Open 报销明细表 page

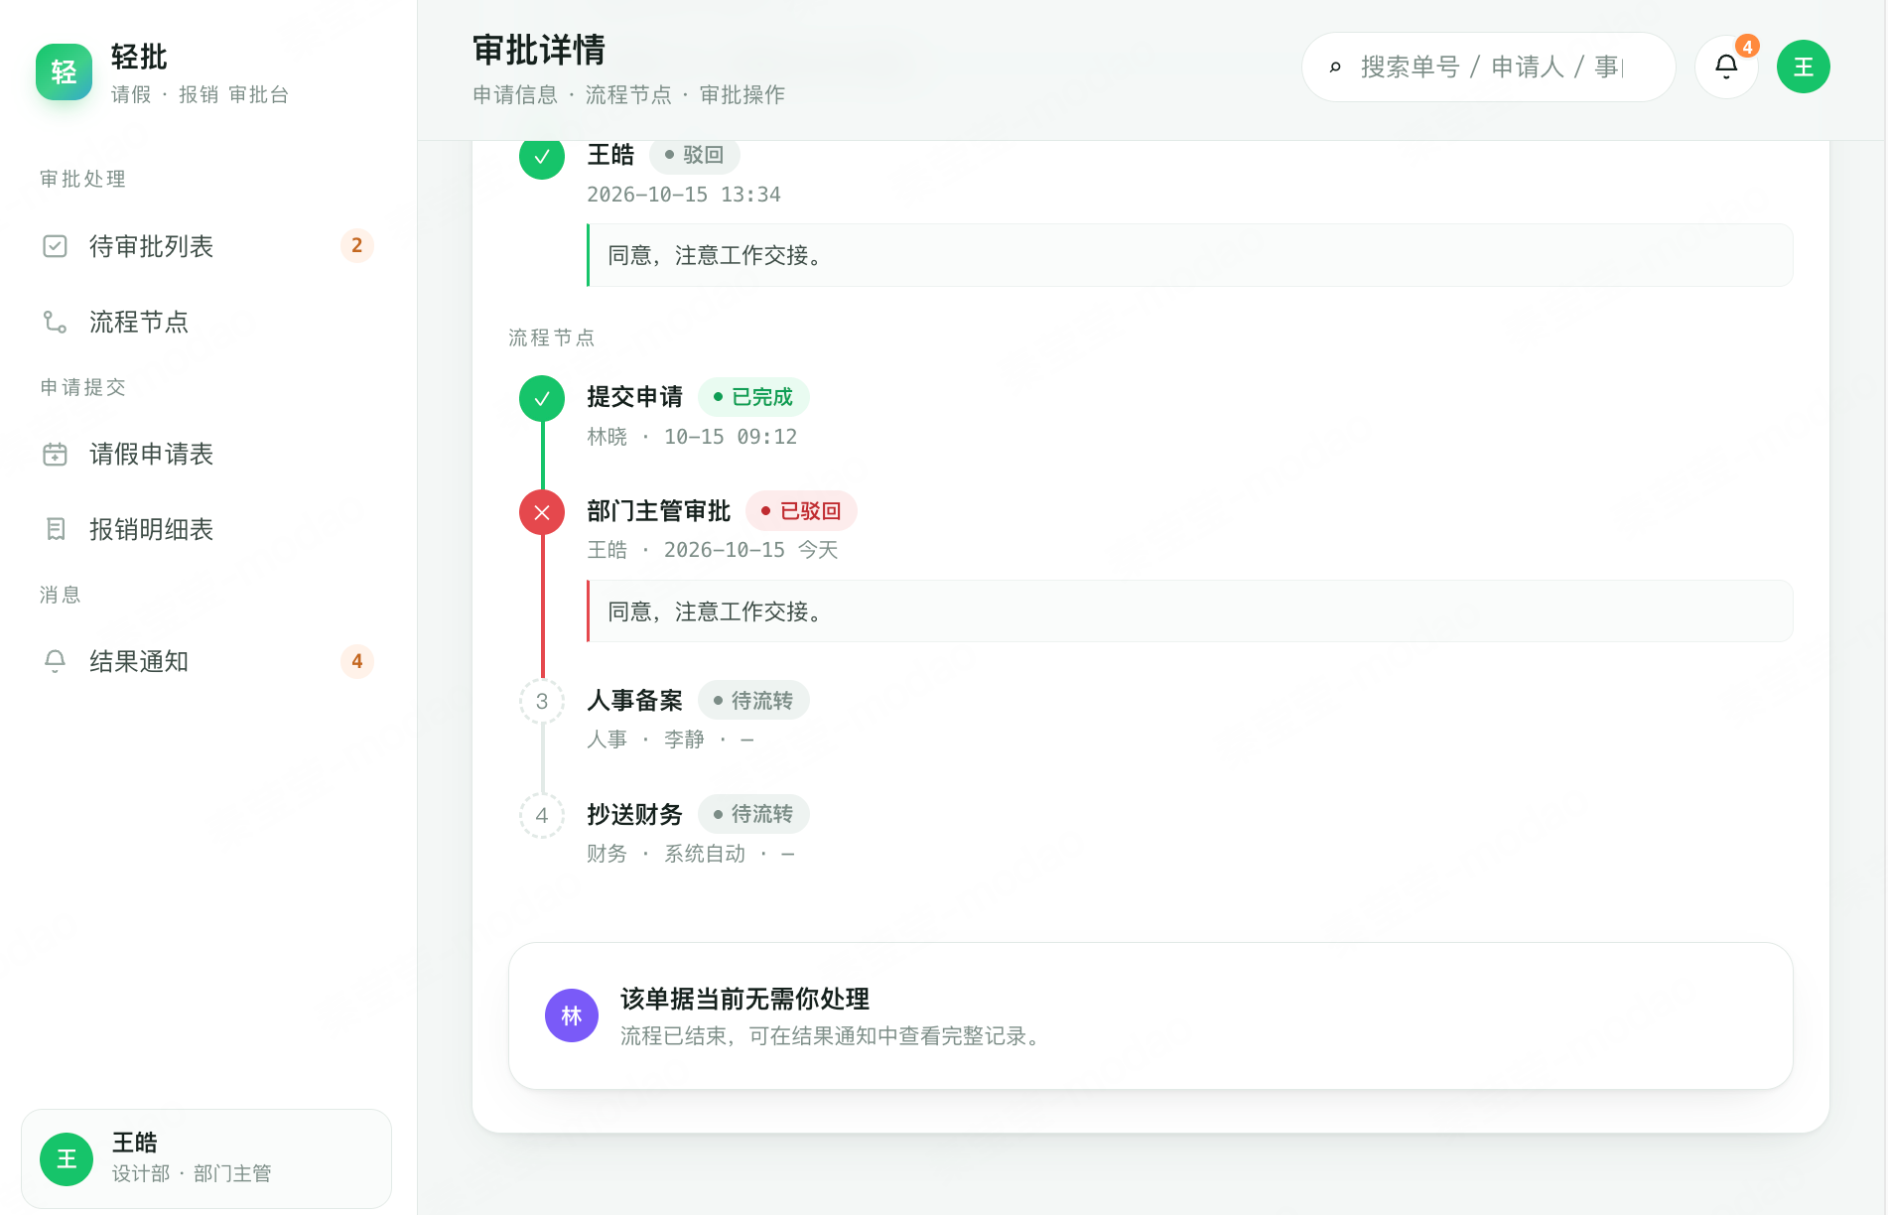206,529
